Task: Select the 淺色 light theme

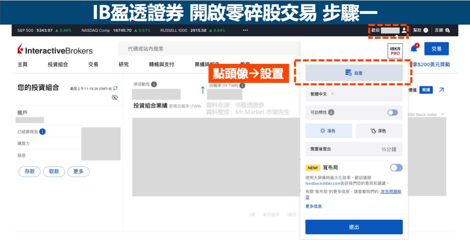Action: click(x=329, y=131)
